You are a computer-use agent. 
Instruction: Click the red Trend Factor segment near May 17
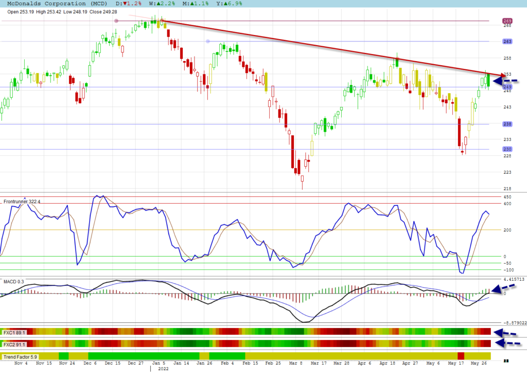click(461, 356)
